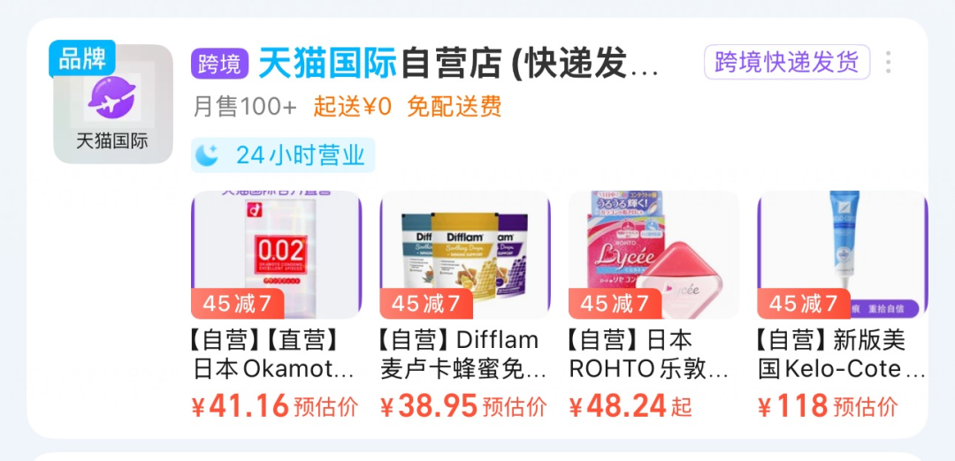Open the Kelo-Cote product image
This screenshot has height=461, width=955.
click(x=843, y=255)
